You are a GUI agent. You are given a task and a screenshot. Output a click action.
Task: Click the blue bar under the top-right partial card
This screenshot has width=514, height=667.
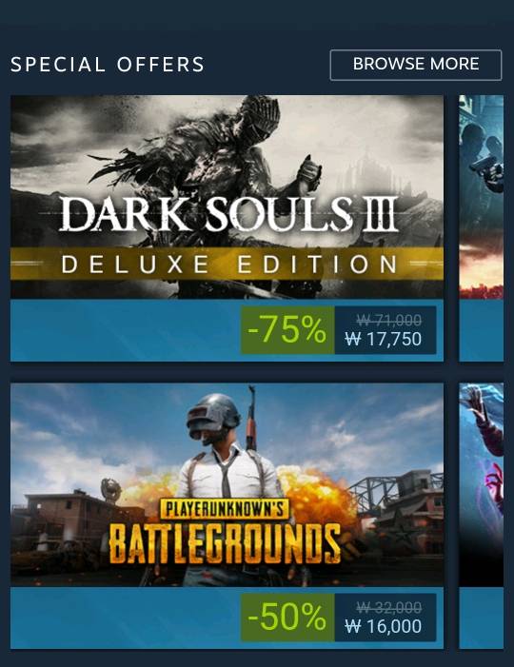click(x=482, y=330)
